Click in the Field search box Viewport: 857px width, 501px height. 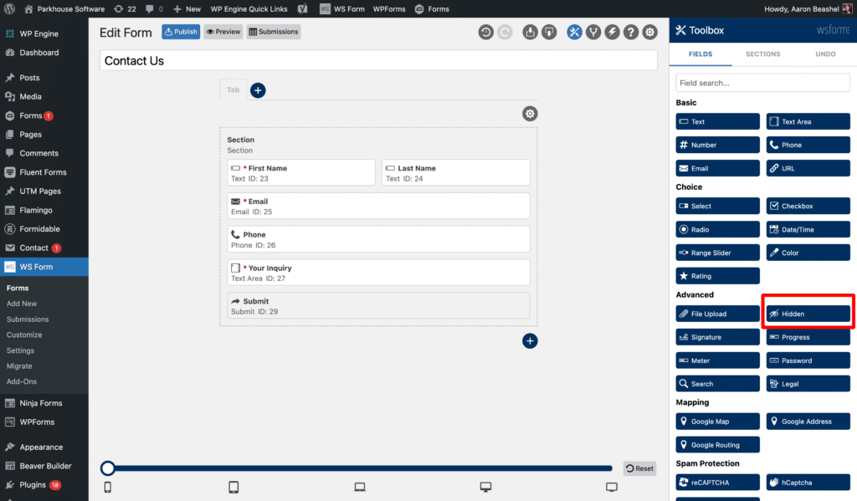762,83
